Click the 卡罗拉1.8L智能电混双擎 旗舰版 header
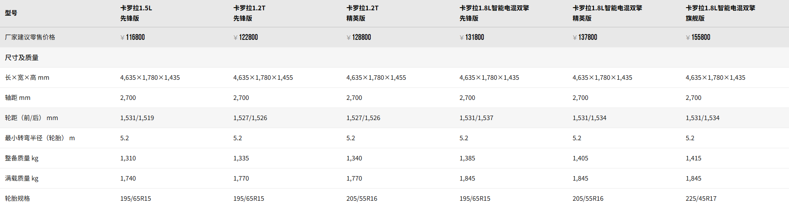The image size is (789, 207). [x=720, y=13]
